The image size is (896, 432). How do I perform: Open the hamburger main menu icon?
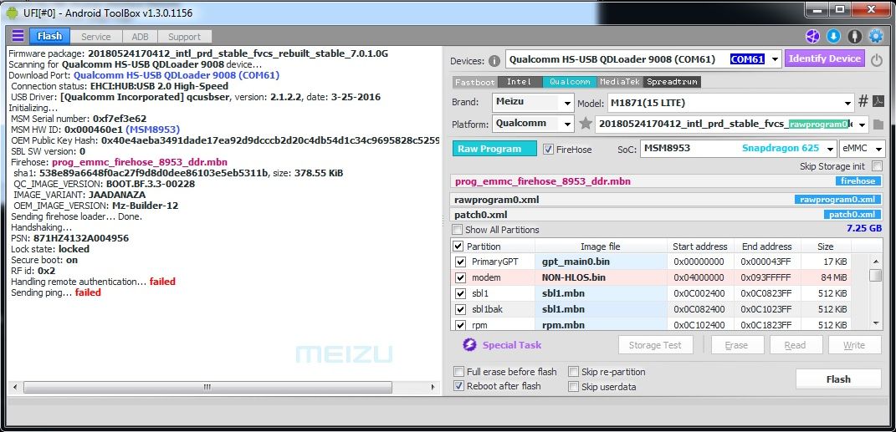[18, 36]
